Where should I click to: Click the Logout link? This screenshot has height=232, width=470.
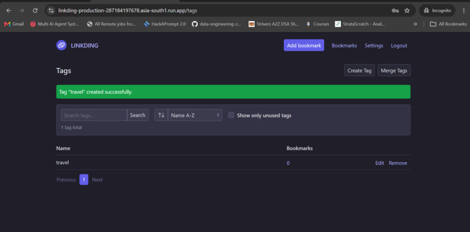[399, 46]
